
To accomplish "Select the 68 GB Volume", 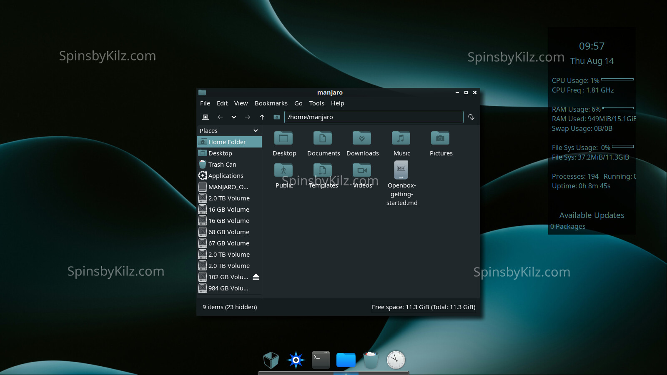I will click(229, 232).
